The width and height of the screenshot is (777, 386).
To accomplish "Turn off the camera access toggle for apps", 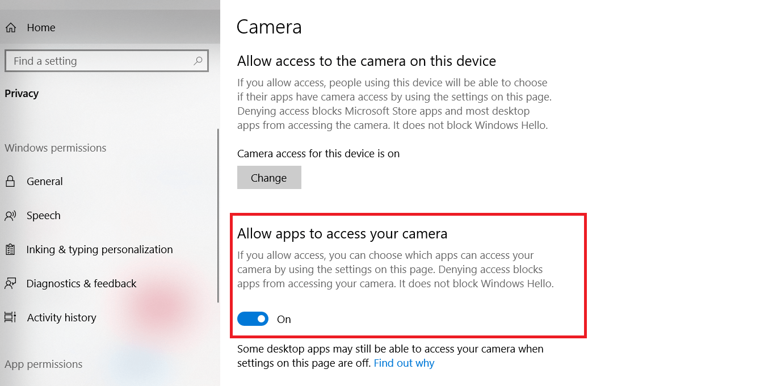I will click(x=253, y=319).
